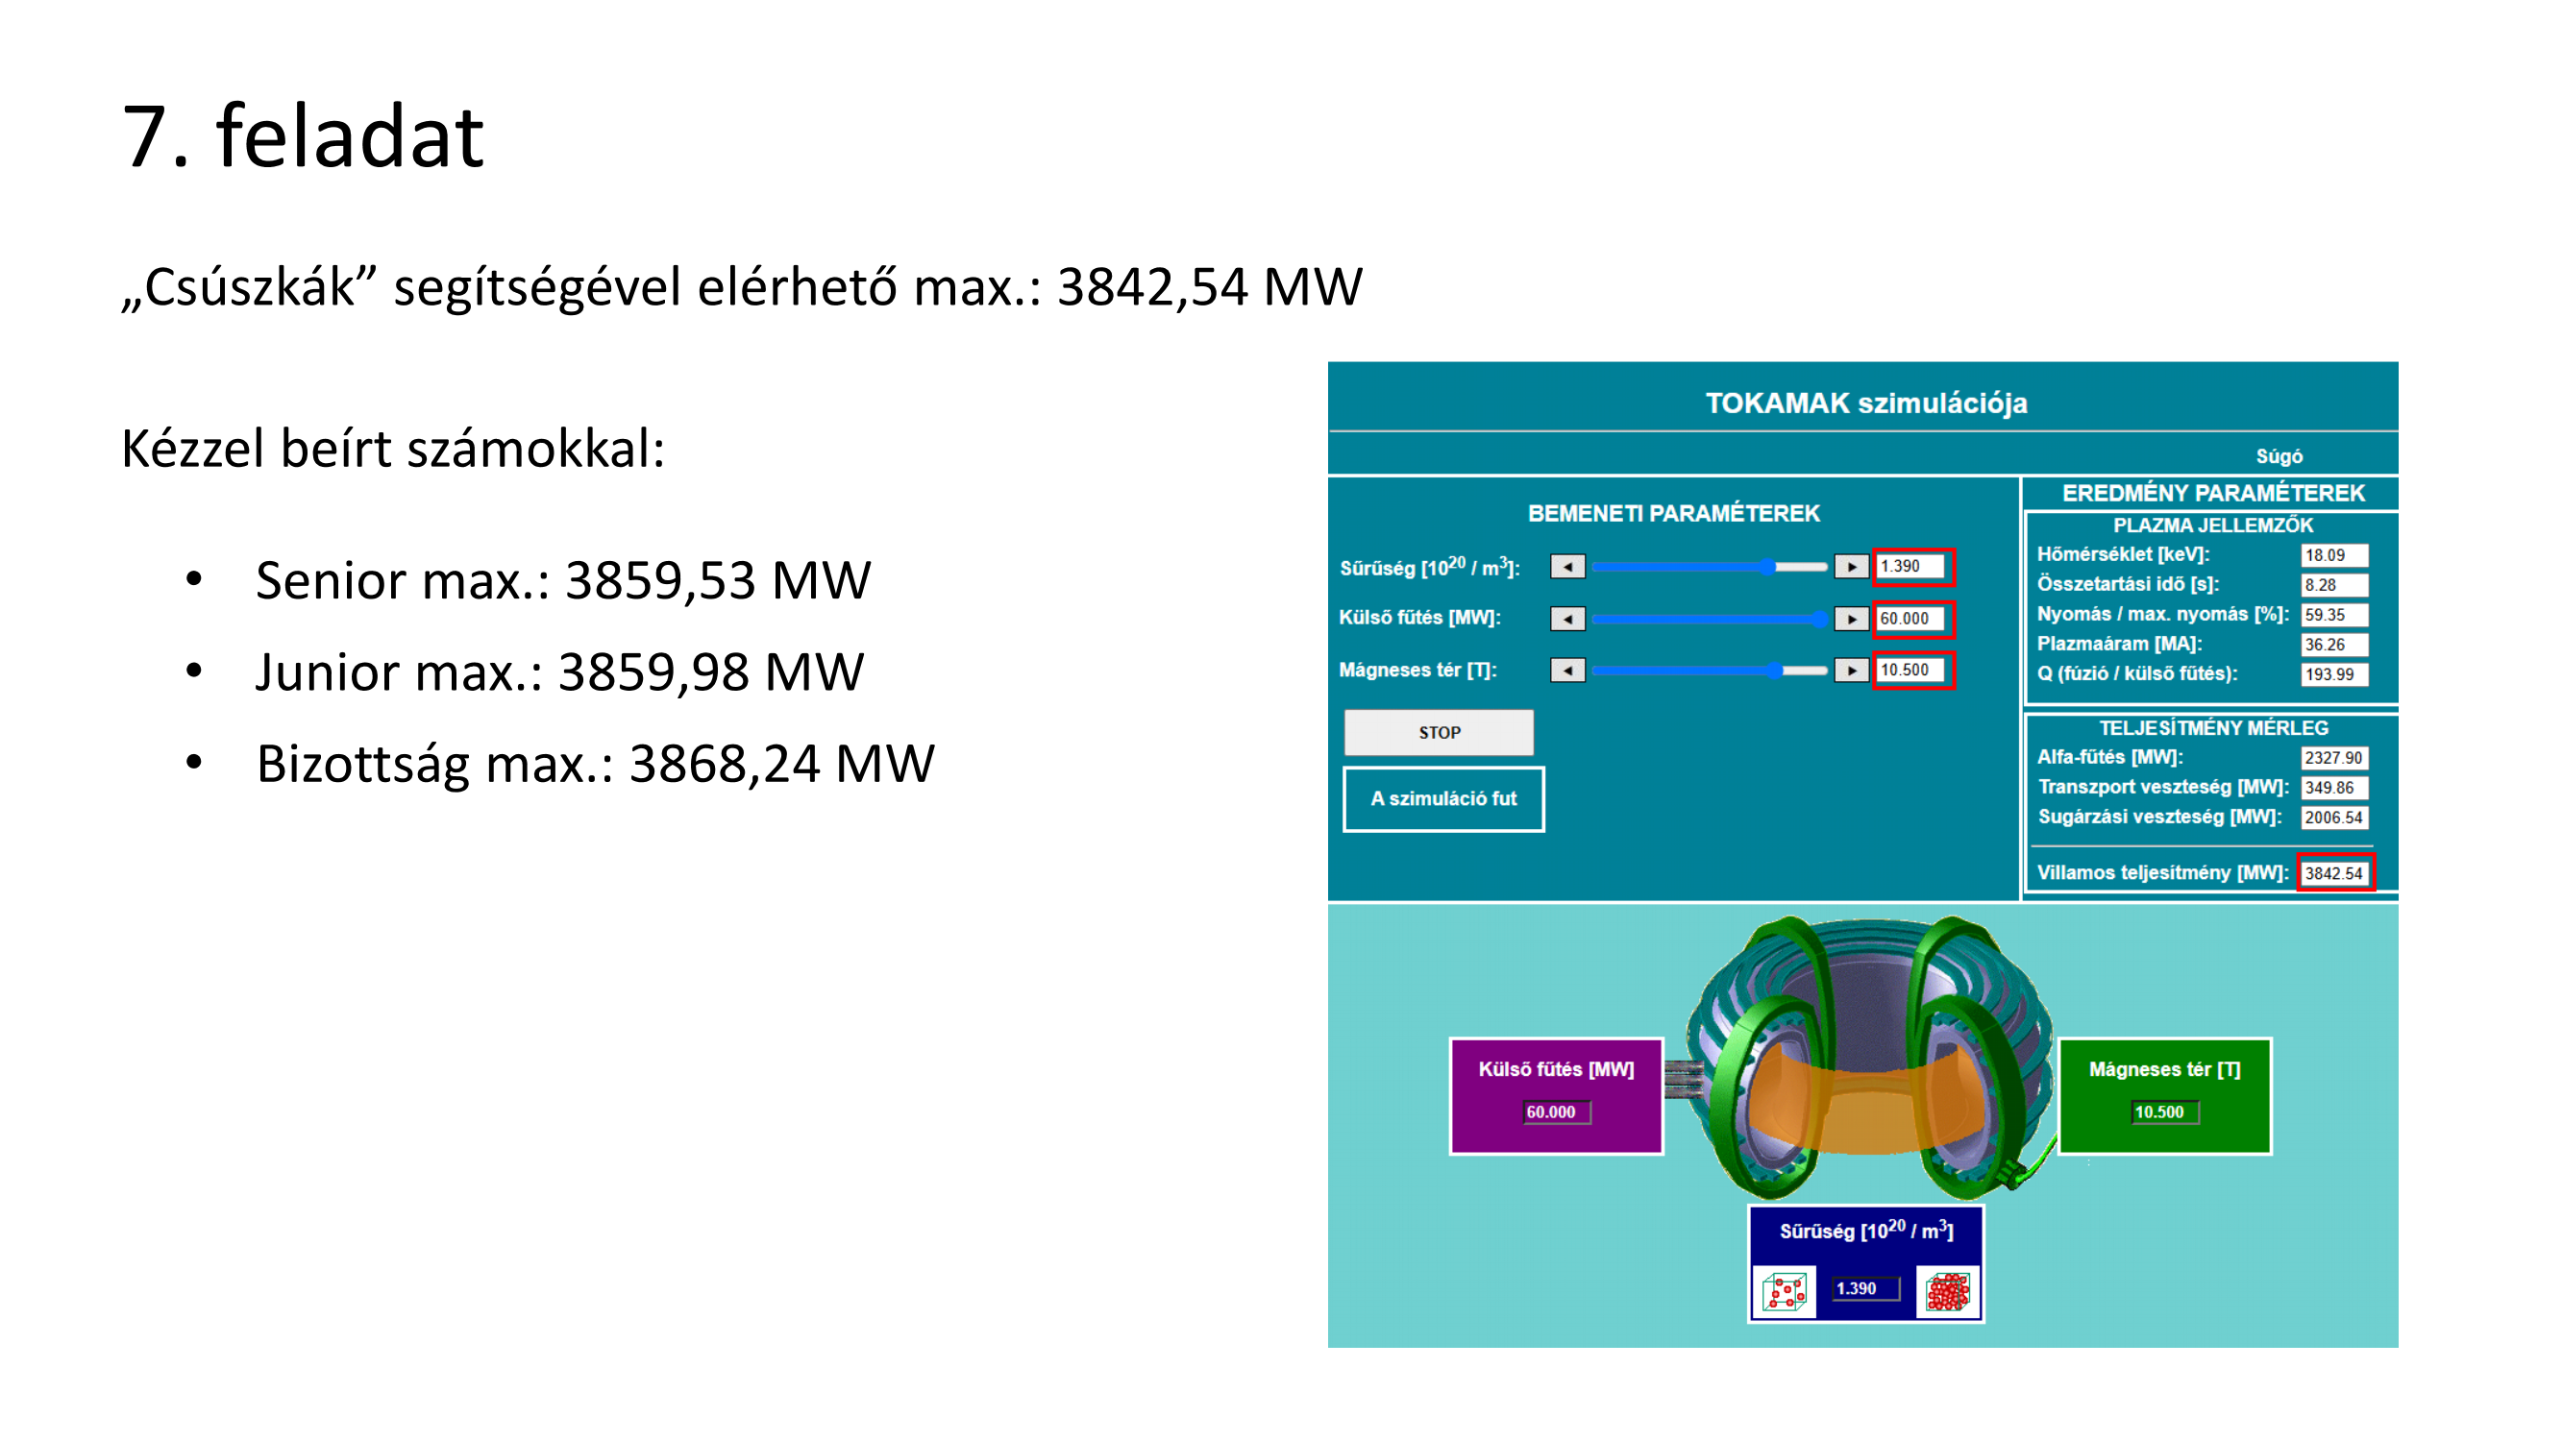Select Q value 193.99
The height and width of the screenshot is (1441, 2563).
point(2334,674)
